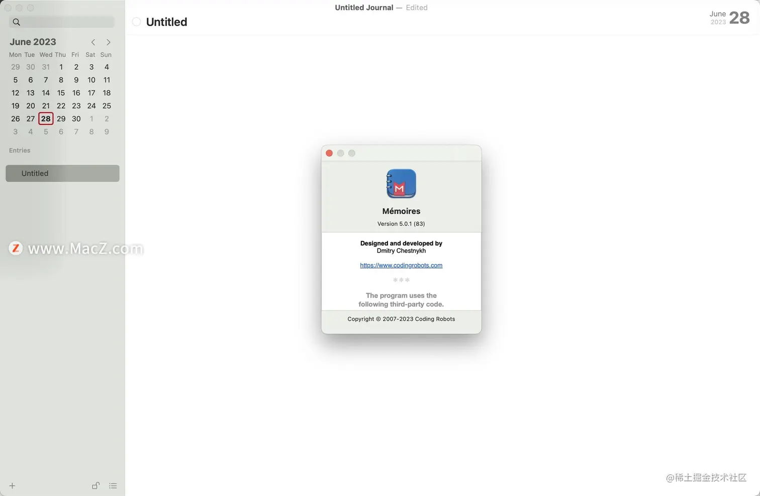This screenshot has height=496, width=760.
Task: Add a new entry with plus icon
Action: [x=12, y=485]
